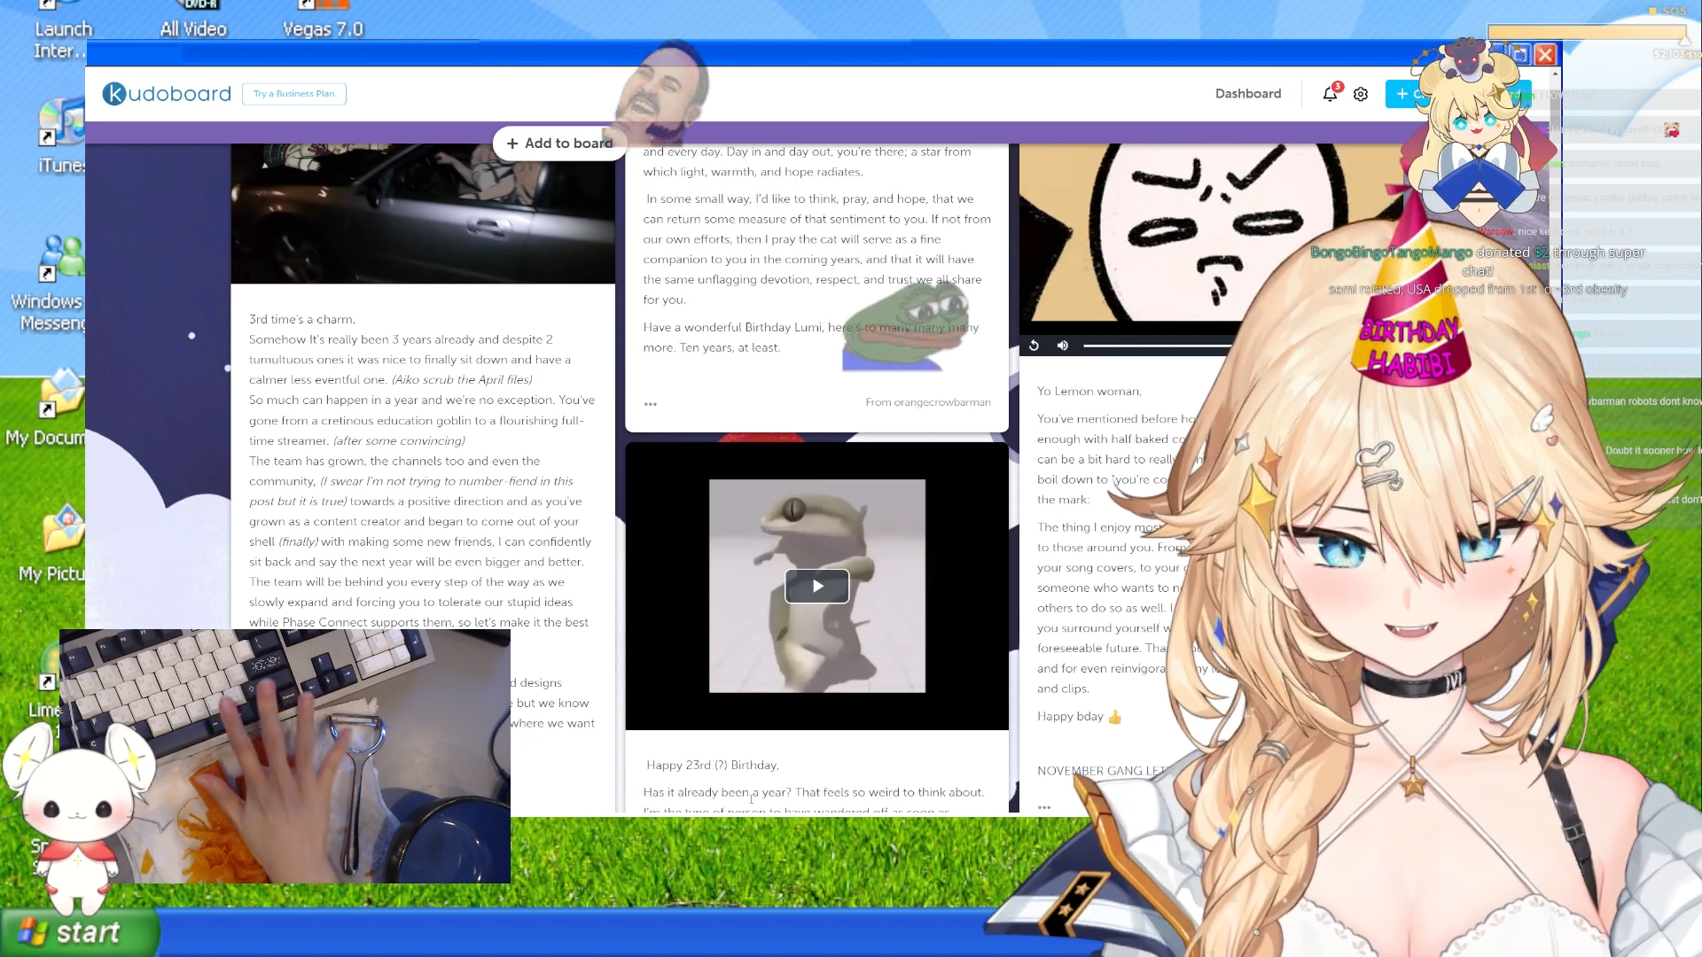The image size is (1702, 957).
Task: Open options menu on orangecrowbarman post
Action: coord(651,404)
